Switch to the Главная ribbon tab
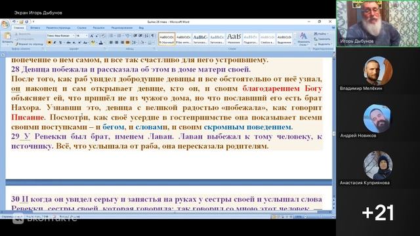The width and height of the screenshot is (420, 236). [18, 28]
